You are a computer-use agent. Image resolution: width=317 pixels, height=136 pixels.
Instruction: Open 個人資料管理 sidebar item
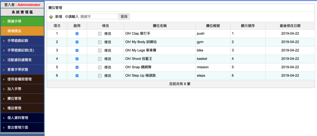22,118
